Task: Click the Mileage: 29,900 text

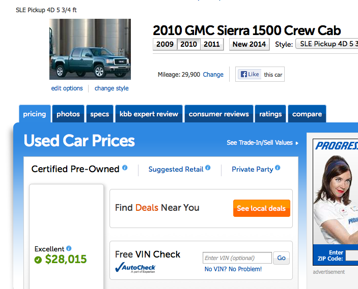Action: (x=179, y=75)
